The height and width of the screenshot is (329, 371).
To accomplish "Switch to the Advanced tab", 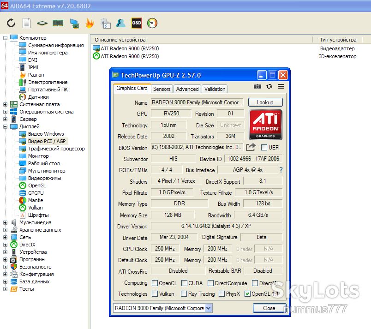I will [x=187, y=89].
